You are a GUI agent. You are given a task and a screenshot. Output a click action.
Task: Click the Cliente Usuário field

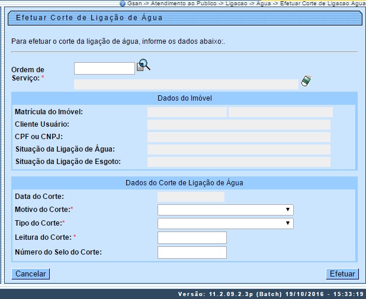(239, 124)
